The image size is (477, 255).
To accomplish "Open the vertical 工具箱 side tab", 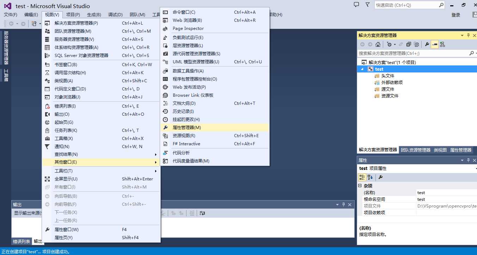I will pyautogui.click(x=6, y=75).
